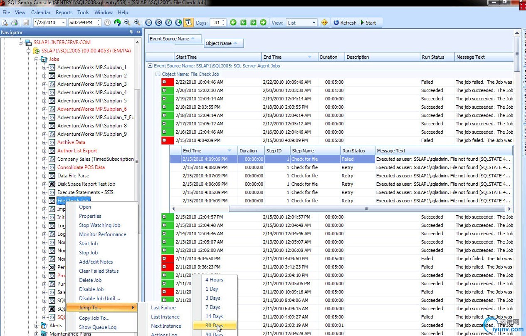Click the zoom out magnifier icon
Viewport: 526px width, 336px height.
pyautogui.click(x=127, y=22)
